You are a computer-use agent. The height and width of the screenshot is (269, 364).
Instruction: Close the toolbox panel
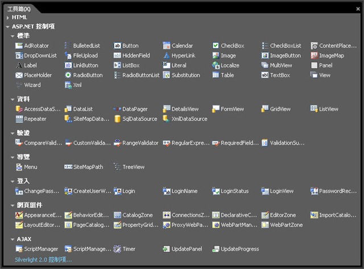[358, 9]
